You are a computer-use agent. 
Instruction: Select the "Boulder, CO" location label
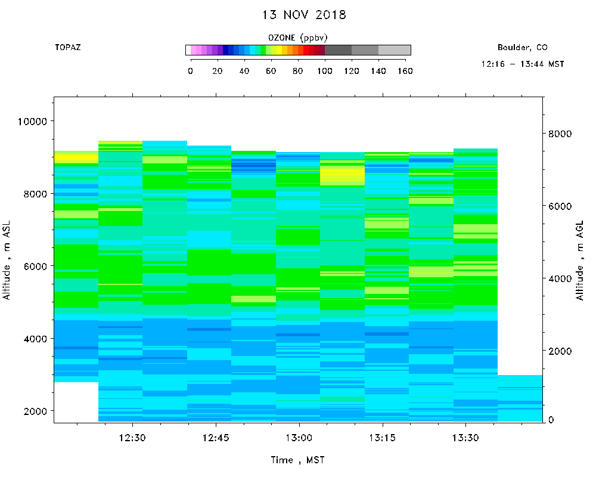pyautogui.click(x=523, y=48)
